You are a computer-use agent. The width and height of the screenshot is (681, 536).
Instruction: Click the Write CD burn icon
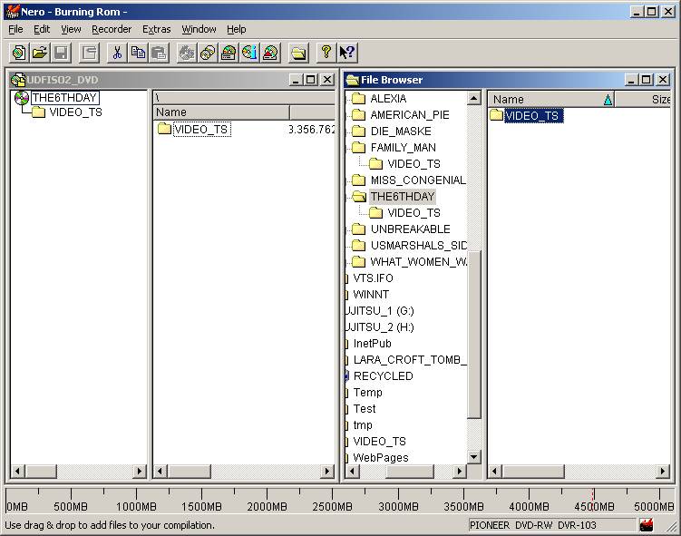[x=187, y=53]
